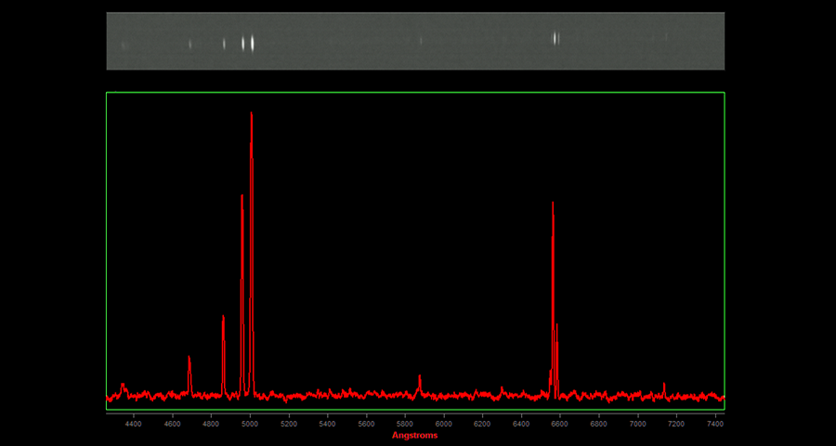836x446 pixels.
Task: Pick the small peak near 4686 Angstroms
Action: click(x=189, y=359)
